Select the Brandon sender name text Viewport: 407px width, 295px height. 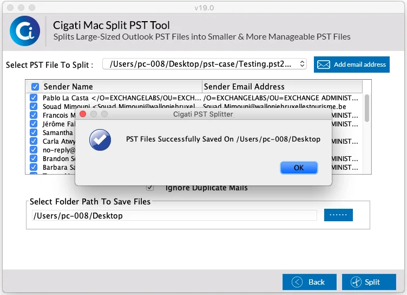click(x=59, y=159)
